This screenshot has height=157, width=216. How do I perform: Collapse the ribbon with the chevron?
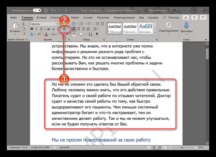(206, 39)
